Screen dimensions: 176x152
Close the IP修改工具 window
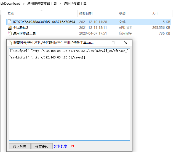(x=126, y=43)
